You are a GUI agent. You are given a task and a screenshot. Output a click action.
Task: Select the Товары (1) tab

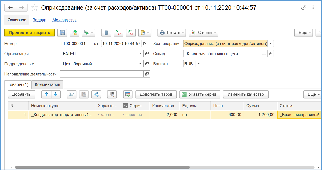point(18,85)
